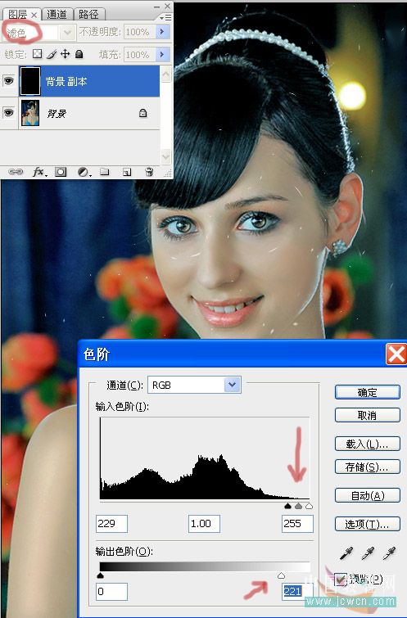This screenshot has width=407, height=618.
Task: Create a new layer group
Action: (105, 172)
